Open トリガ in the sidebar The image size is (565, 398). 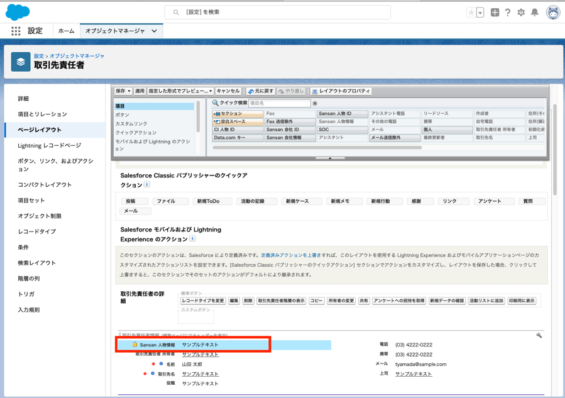pyautogui.click(x=26, y=294)
